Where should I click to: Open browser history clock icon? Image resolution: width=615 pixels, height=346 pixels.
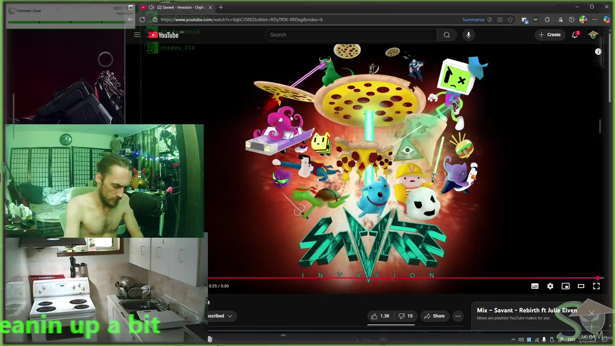pyautogui.click(x=571, y=20)
